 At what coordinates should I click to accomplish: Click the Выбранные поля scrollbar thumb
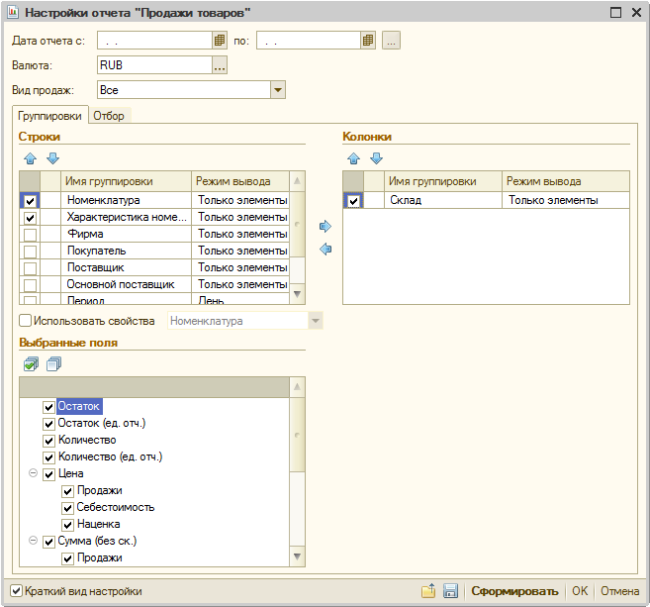(x=297, y=435)
